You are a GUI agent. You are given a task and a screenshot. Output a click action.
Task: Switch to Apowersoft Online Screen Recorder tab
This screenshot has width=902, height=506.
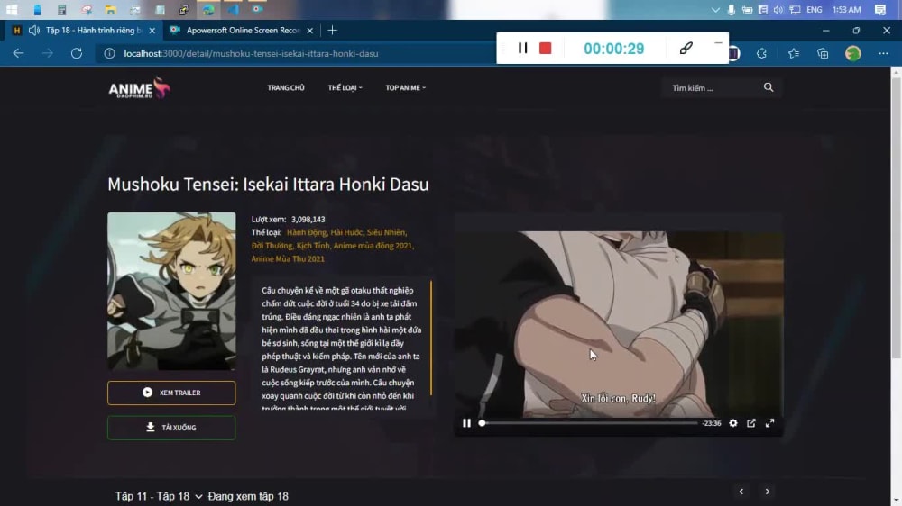coord(242,31)
